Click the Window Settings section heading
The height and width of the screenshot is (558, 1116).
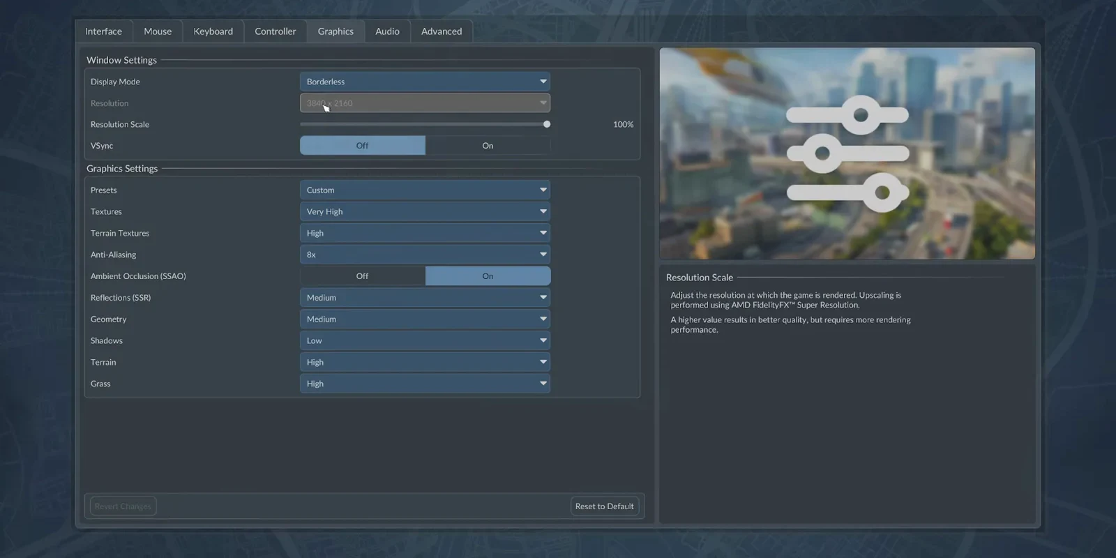tap(121, 60)
